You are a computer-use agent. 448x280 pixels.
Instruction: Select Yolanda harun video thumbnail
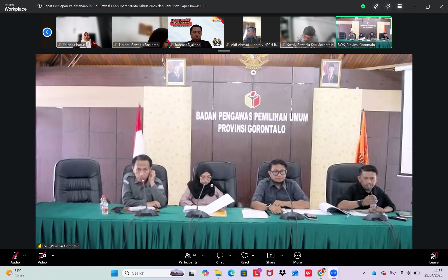click(84, 32)
